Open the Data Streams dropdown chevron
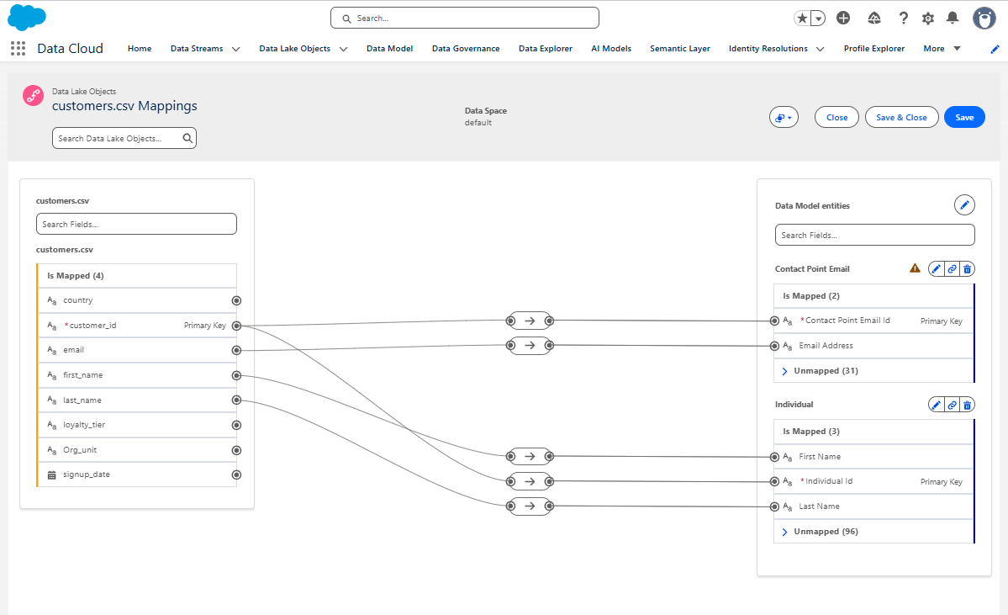The image size is (1008, 615). point(236,49)
